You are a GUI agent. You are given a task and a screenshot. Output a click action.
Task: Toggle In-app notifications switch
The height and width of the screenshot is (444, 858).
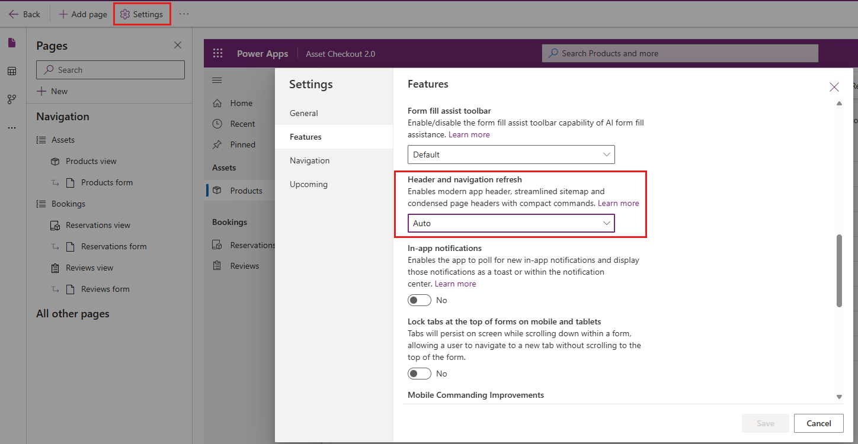420,300
